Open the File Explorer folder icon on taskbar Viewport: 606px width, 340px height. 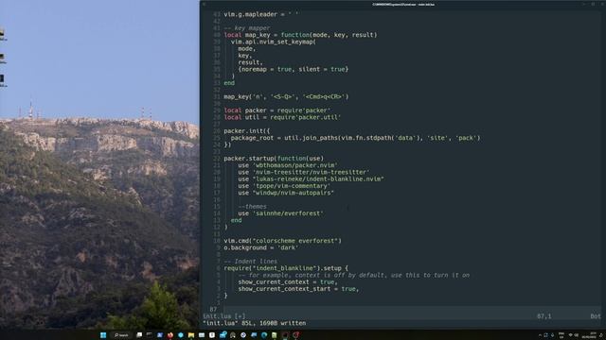point(191,335)
